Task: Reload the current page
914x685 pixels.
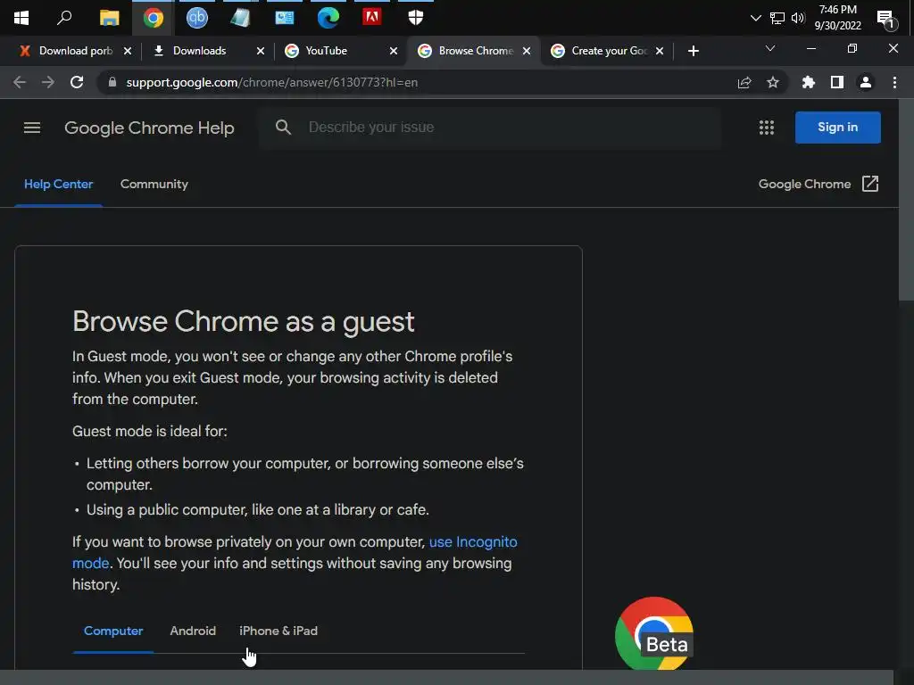Action: 77,82
